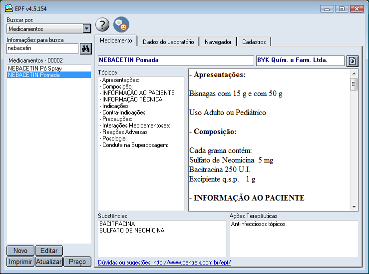Maximize the EPF window
369x274 pixels.
point(342,9)
